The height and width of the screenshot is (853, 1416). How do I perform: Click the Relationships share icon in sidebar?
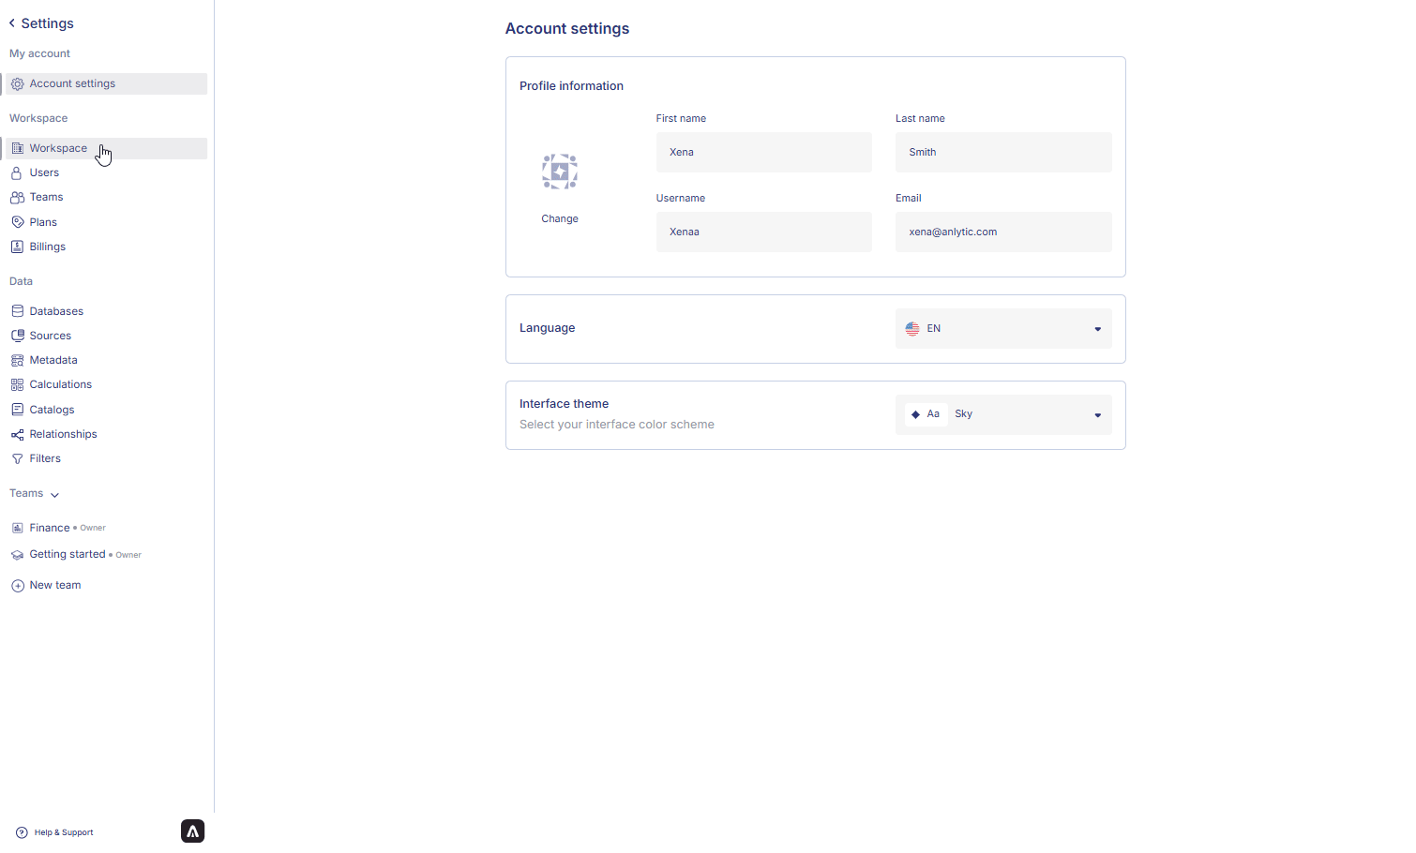[x=17, y=435]
